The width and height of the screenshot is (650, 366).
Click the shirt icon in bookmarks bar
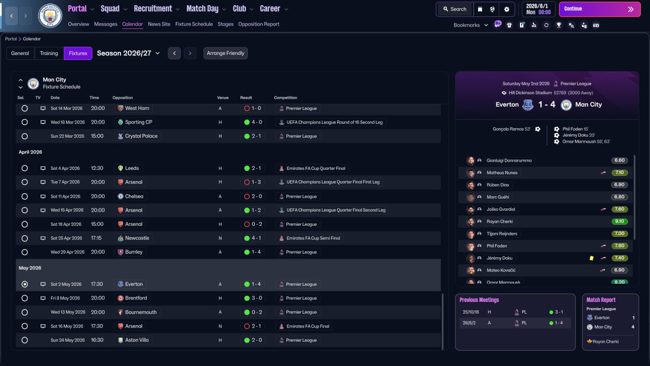pyautogui.click(x=509, y=25)
